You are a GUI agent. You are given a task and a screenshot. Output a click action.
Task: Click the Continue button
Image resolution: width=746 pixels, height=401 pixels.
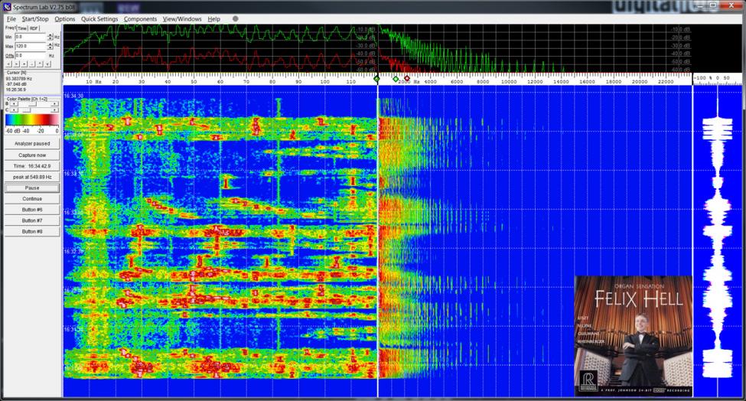[32, 198]
